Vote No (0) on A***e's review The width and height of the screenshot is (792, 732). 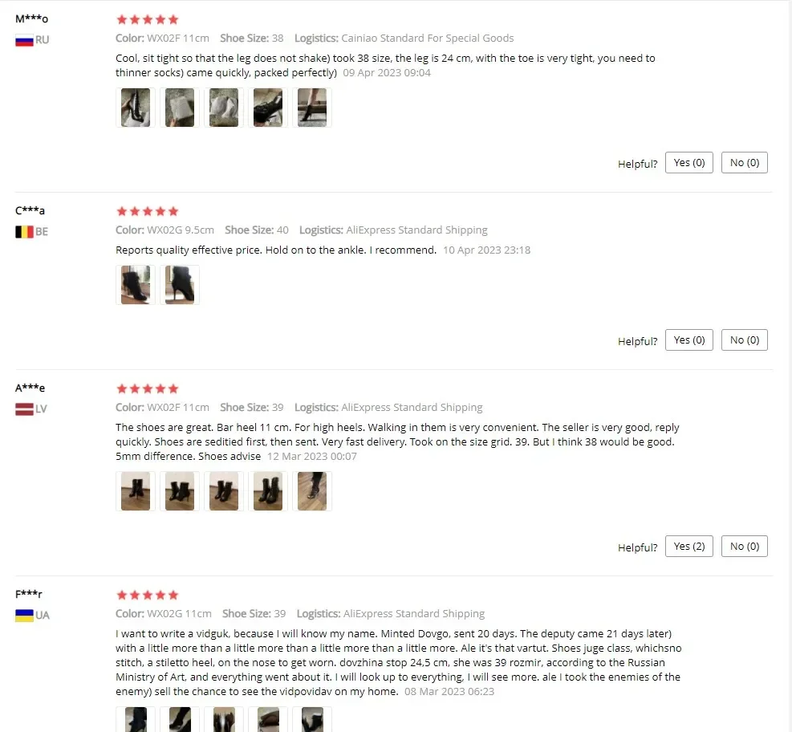tap(745, 546)
